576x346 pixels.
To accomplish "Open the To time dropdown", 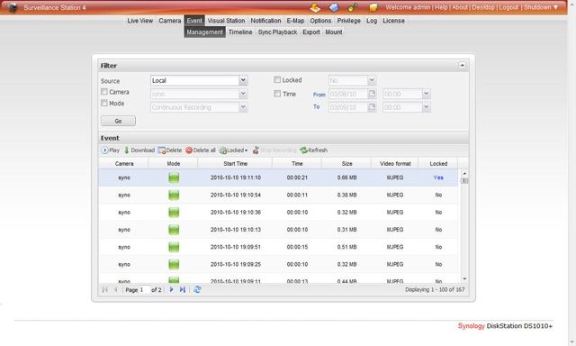I will [426, 107].
